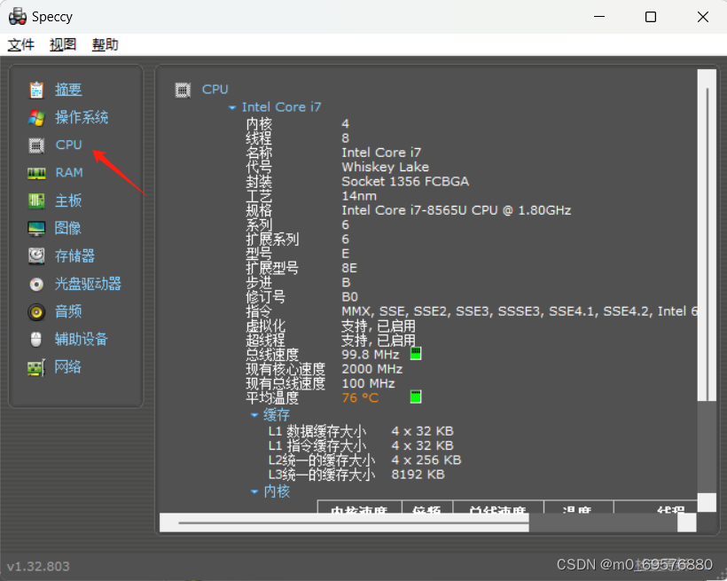The width and height of the screenshot is (727, 581).
Task: Click the 网络 network card icon
Action: click(x=36, y=367)
